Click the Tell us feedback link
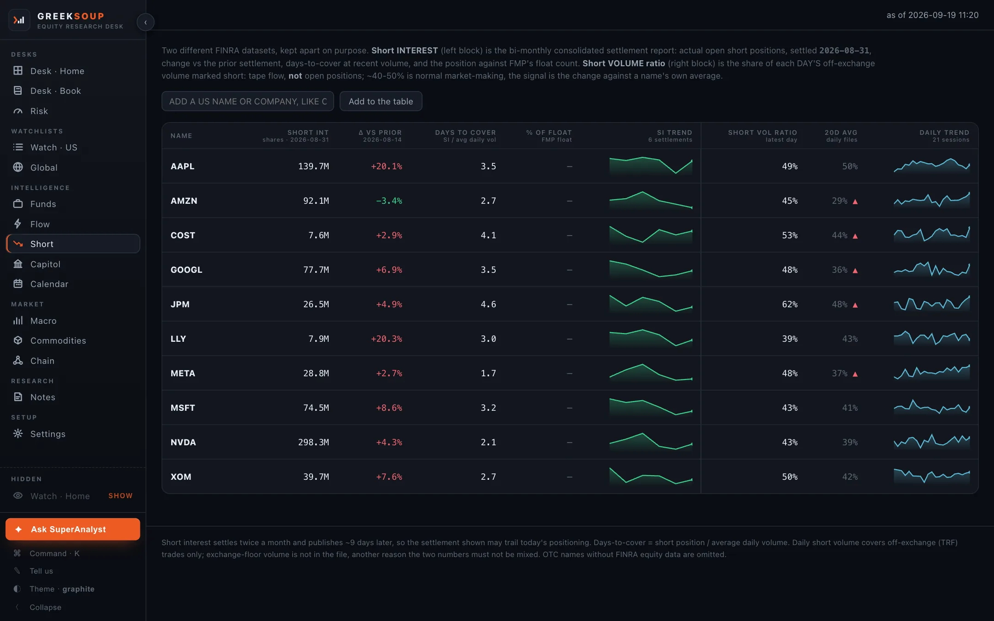 [41, 571]
